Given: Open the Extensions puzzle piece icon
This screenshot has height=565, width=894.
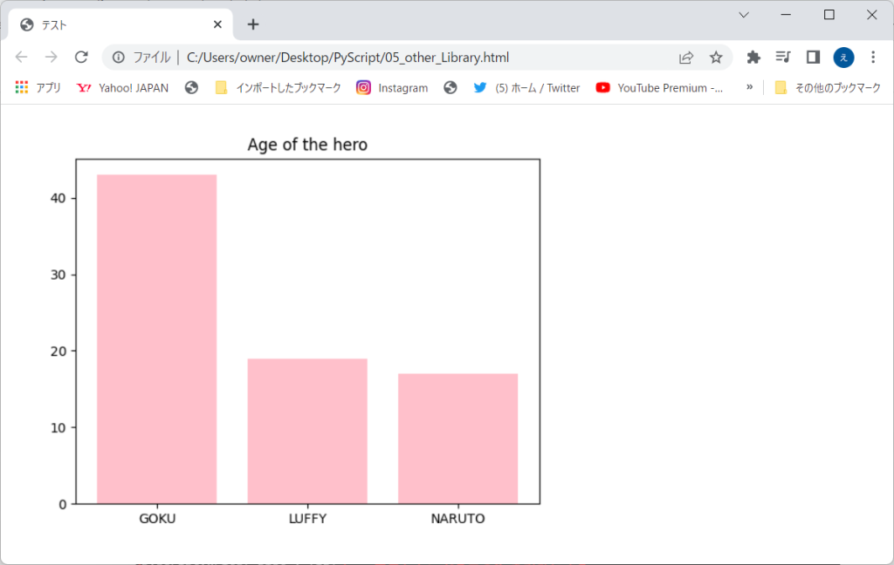Looking at the screenshot, I should (x=753, y=58).
